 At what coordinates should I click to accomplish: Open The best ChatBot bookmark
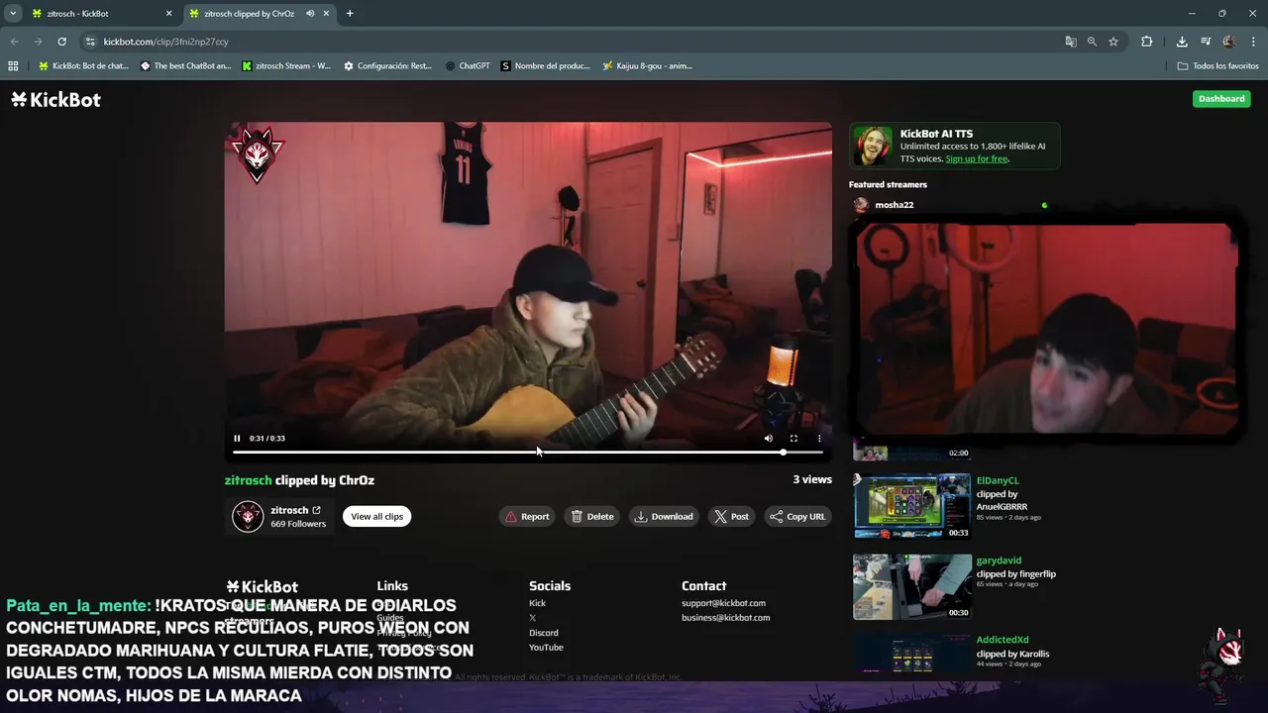185,66
